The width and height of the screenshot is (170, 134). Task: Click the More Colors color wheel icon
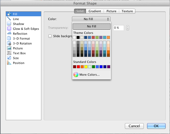(76, 75)
